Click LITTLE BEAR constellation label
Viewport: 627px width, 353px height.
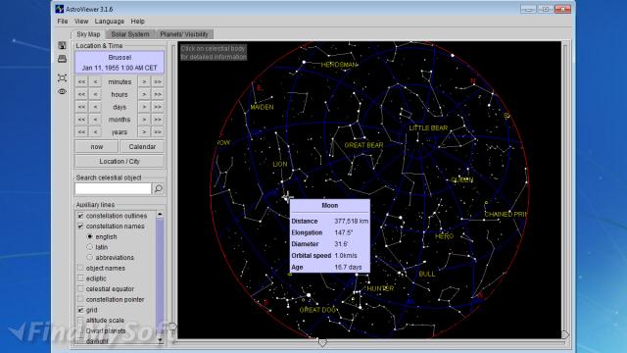click(428, 128)
